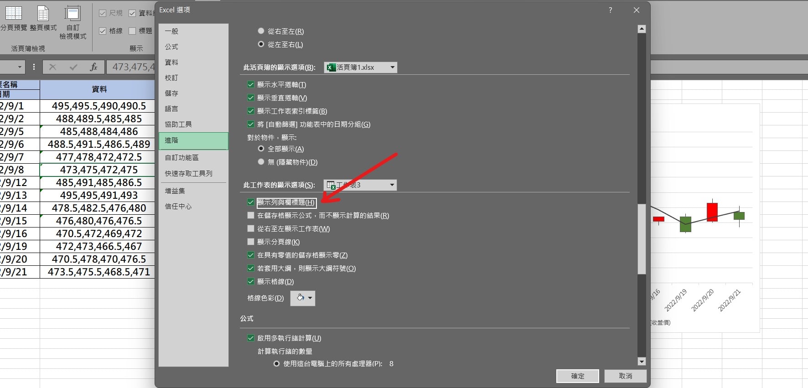Viewport: 808px width, 388px height.
Task: Open 協助工具 options category
Action: [193, 124]
